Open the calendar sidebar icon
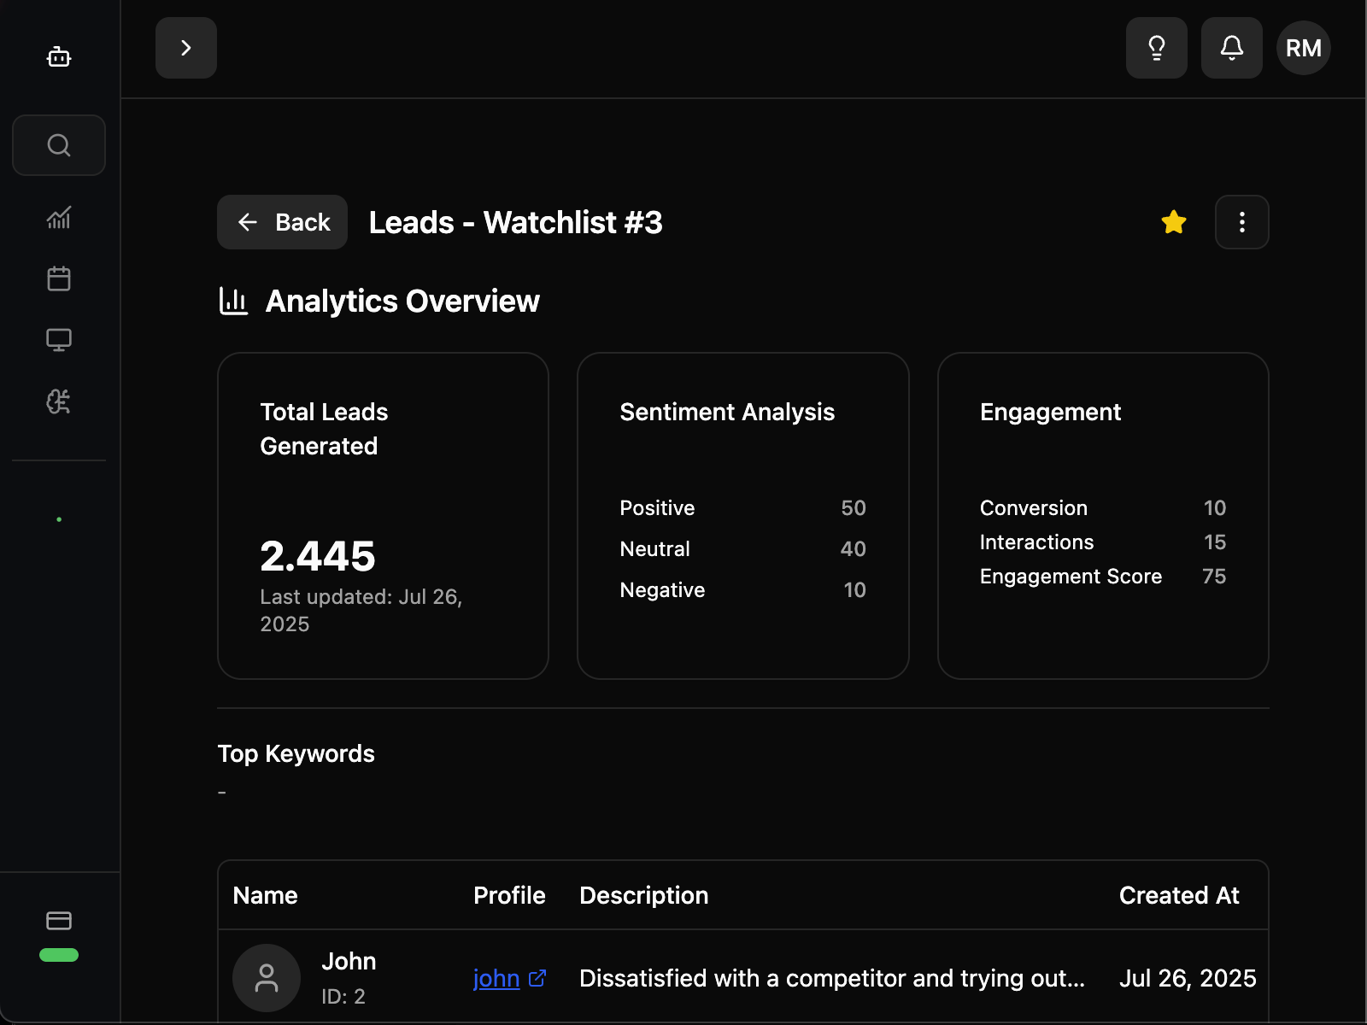This screenshot has width=1367, height=1025. (x=58, y=278)
